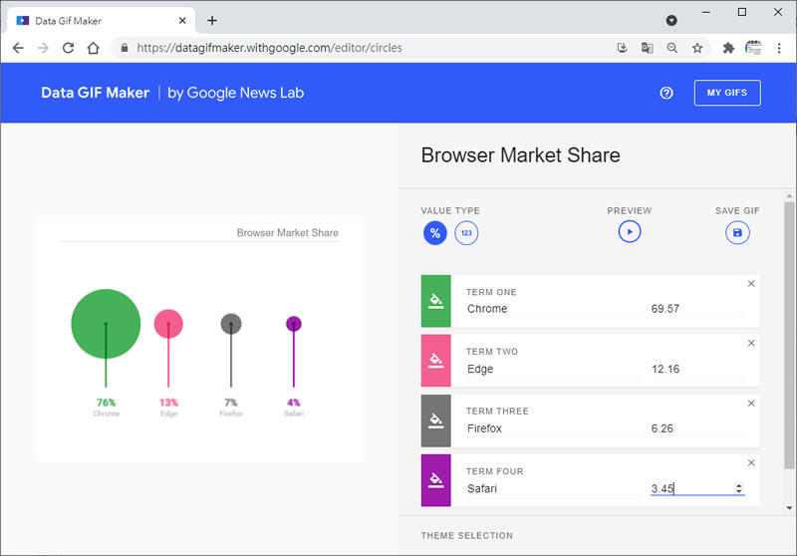Click the Save GIF disk icon
Viewport: 797px width, 556px height.
point(737,232)
